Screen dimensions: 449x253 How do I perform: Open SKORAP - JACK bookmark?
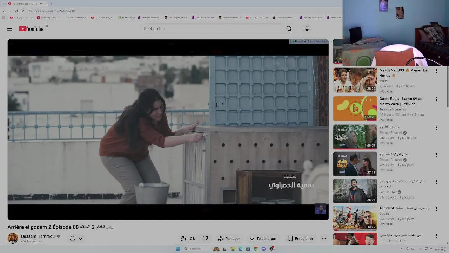tap(257, 17)
